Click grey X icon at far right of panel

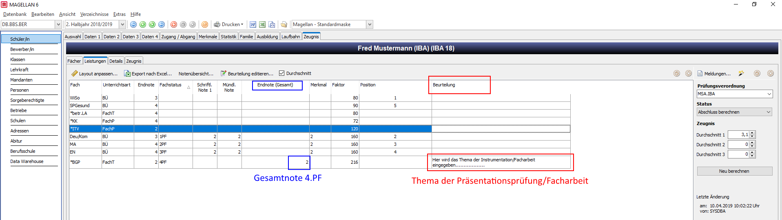[771, 73]
